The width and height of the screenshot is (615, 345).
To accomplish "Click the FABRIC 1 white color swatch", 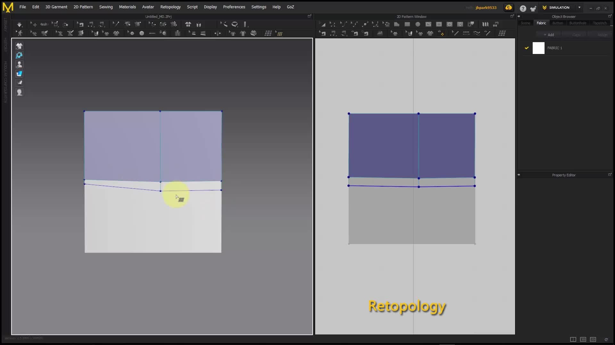I will [538, 48].
